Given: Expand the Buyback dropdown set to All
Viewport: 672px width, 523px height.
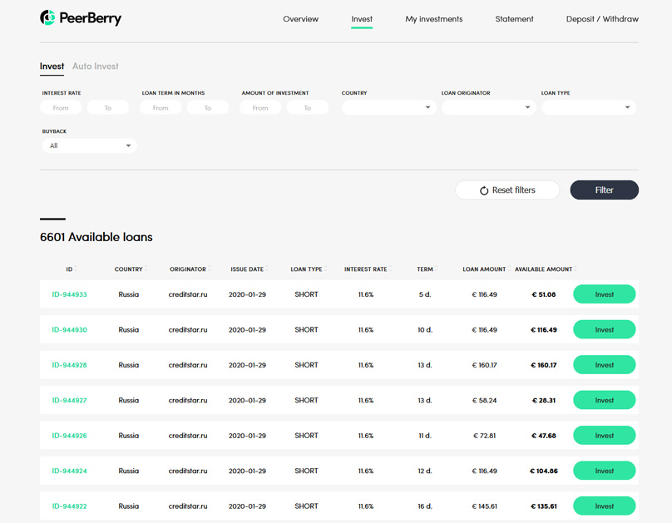Looking at the screenshot, I should click(90, 146).
